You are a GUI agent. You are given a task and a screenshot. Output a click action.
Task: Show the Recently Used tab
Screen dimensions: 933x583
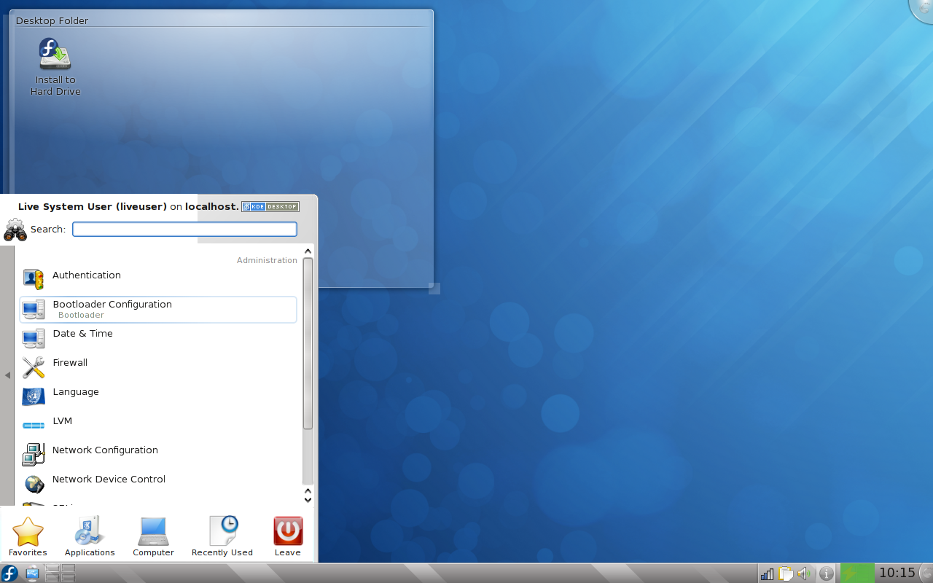(x=222, y=536)
